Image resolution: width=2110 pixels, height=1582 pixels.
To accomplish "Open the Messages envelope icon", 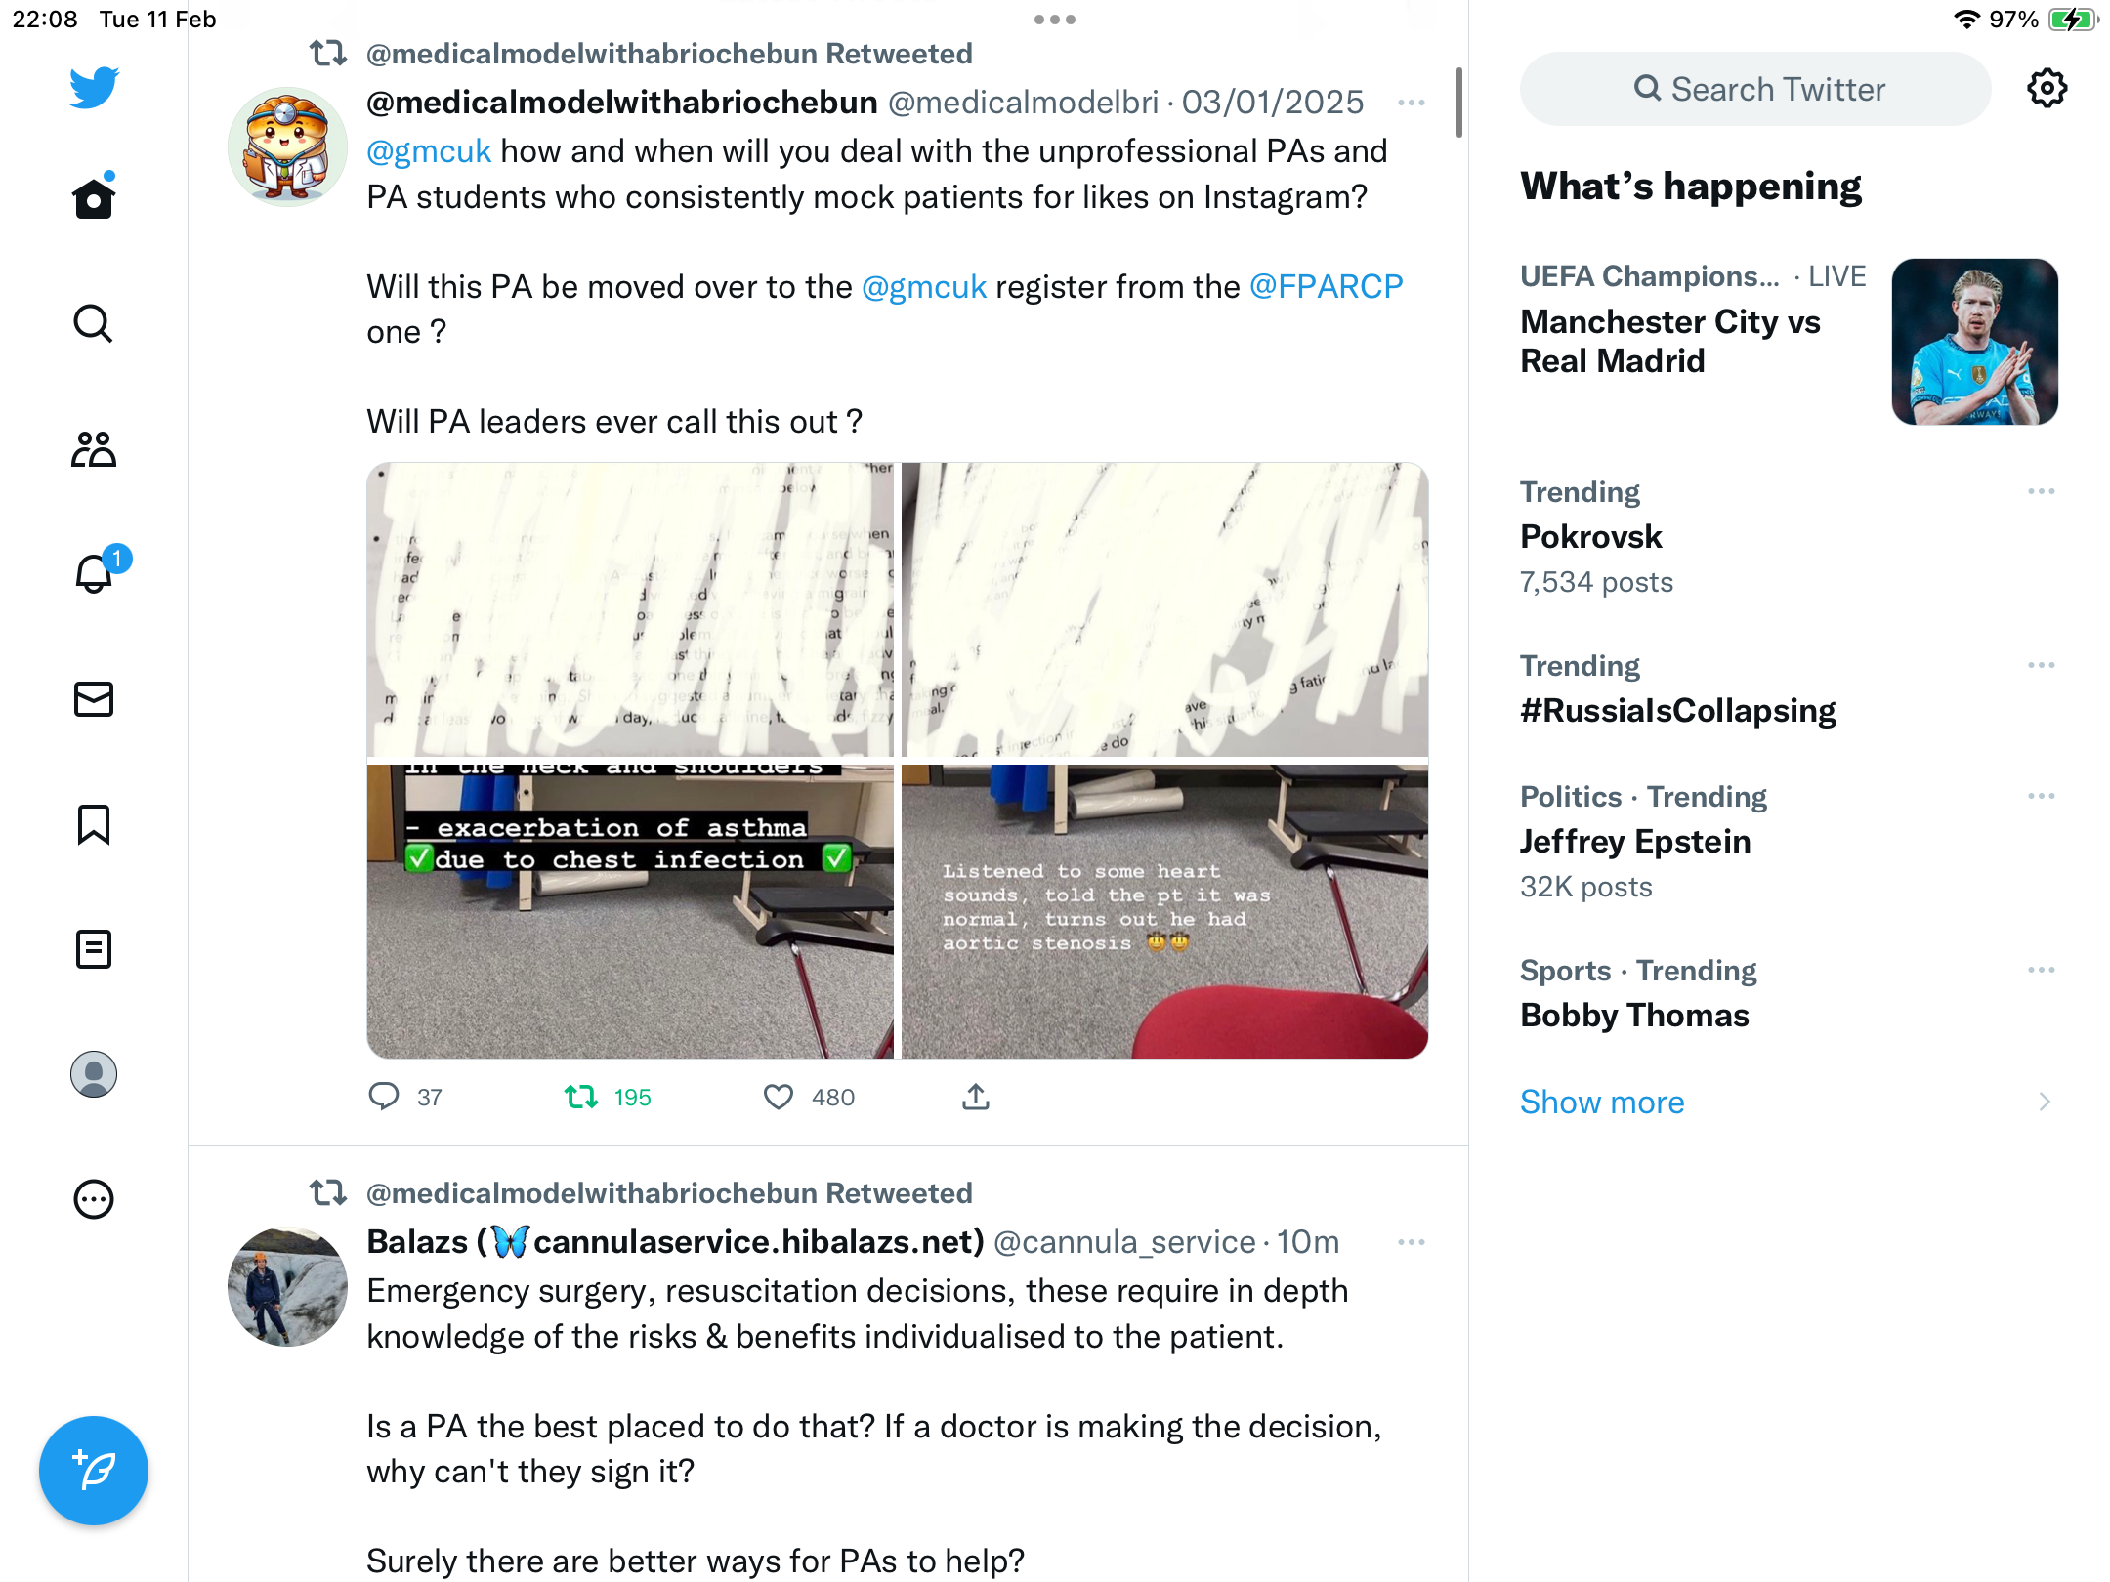I will click(x=94, y=699).
